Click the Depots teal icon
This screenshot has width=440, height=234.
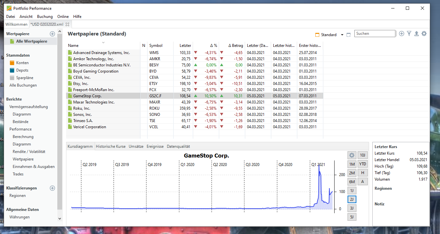point(12,70)
